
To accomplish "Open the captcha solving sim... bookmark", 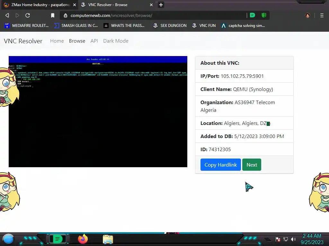I will coord(243,26).
